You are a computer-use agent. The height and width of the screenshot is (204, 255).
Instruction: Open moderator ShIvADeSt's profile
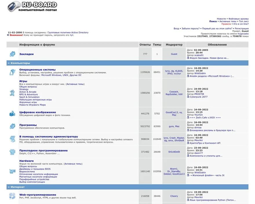[x=174, y=152]
